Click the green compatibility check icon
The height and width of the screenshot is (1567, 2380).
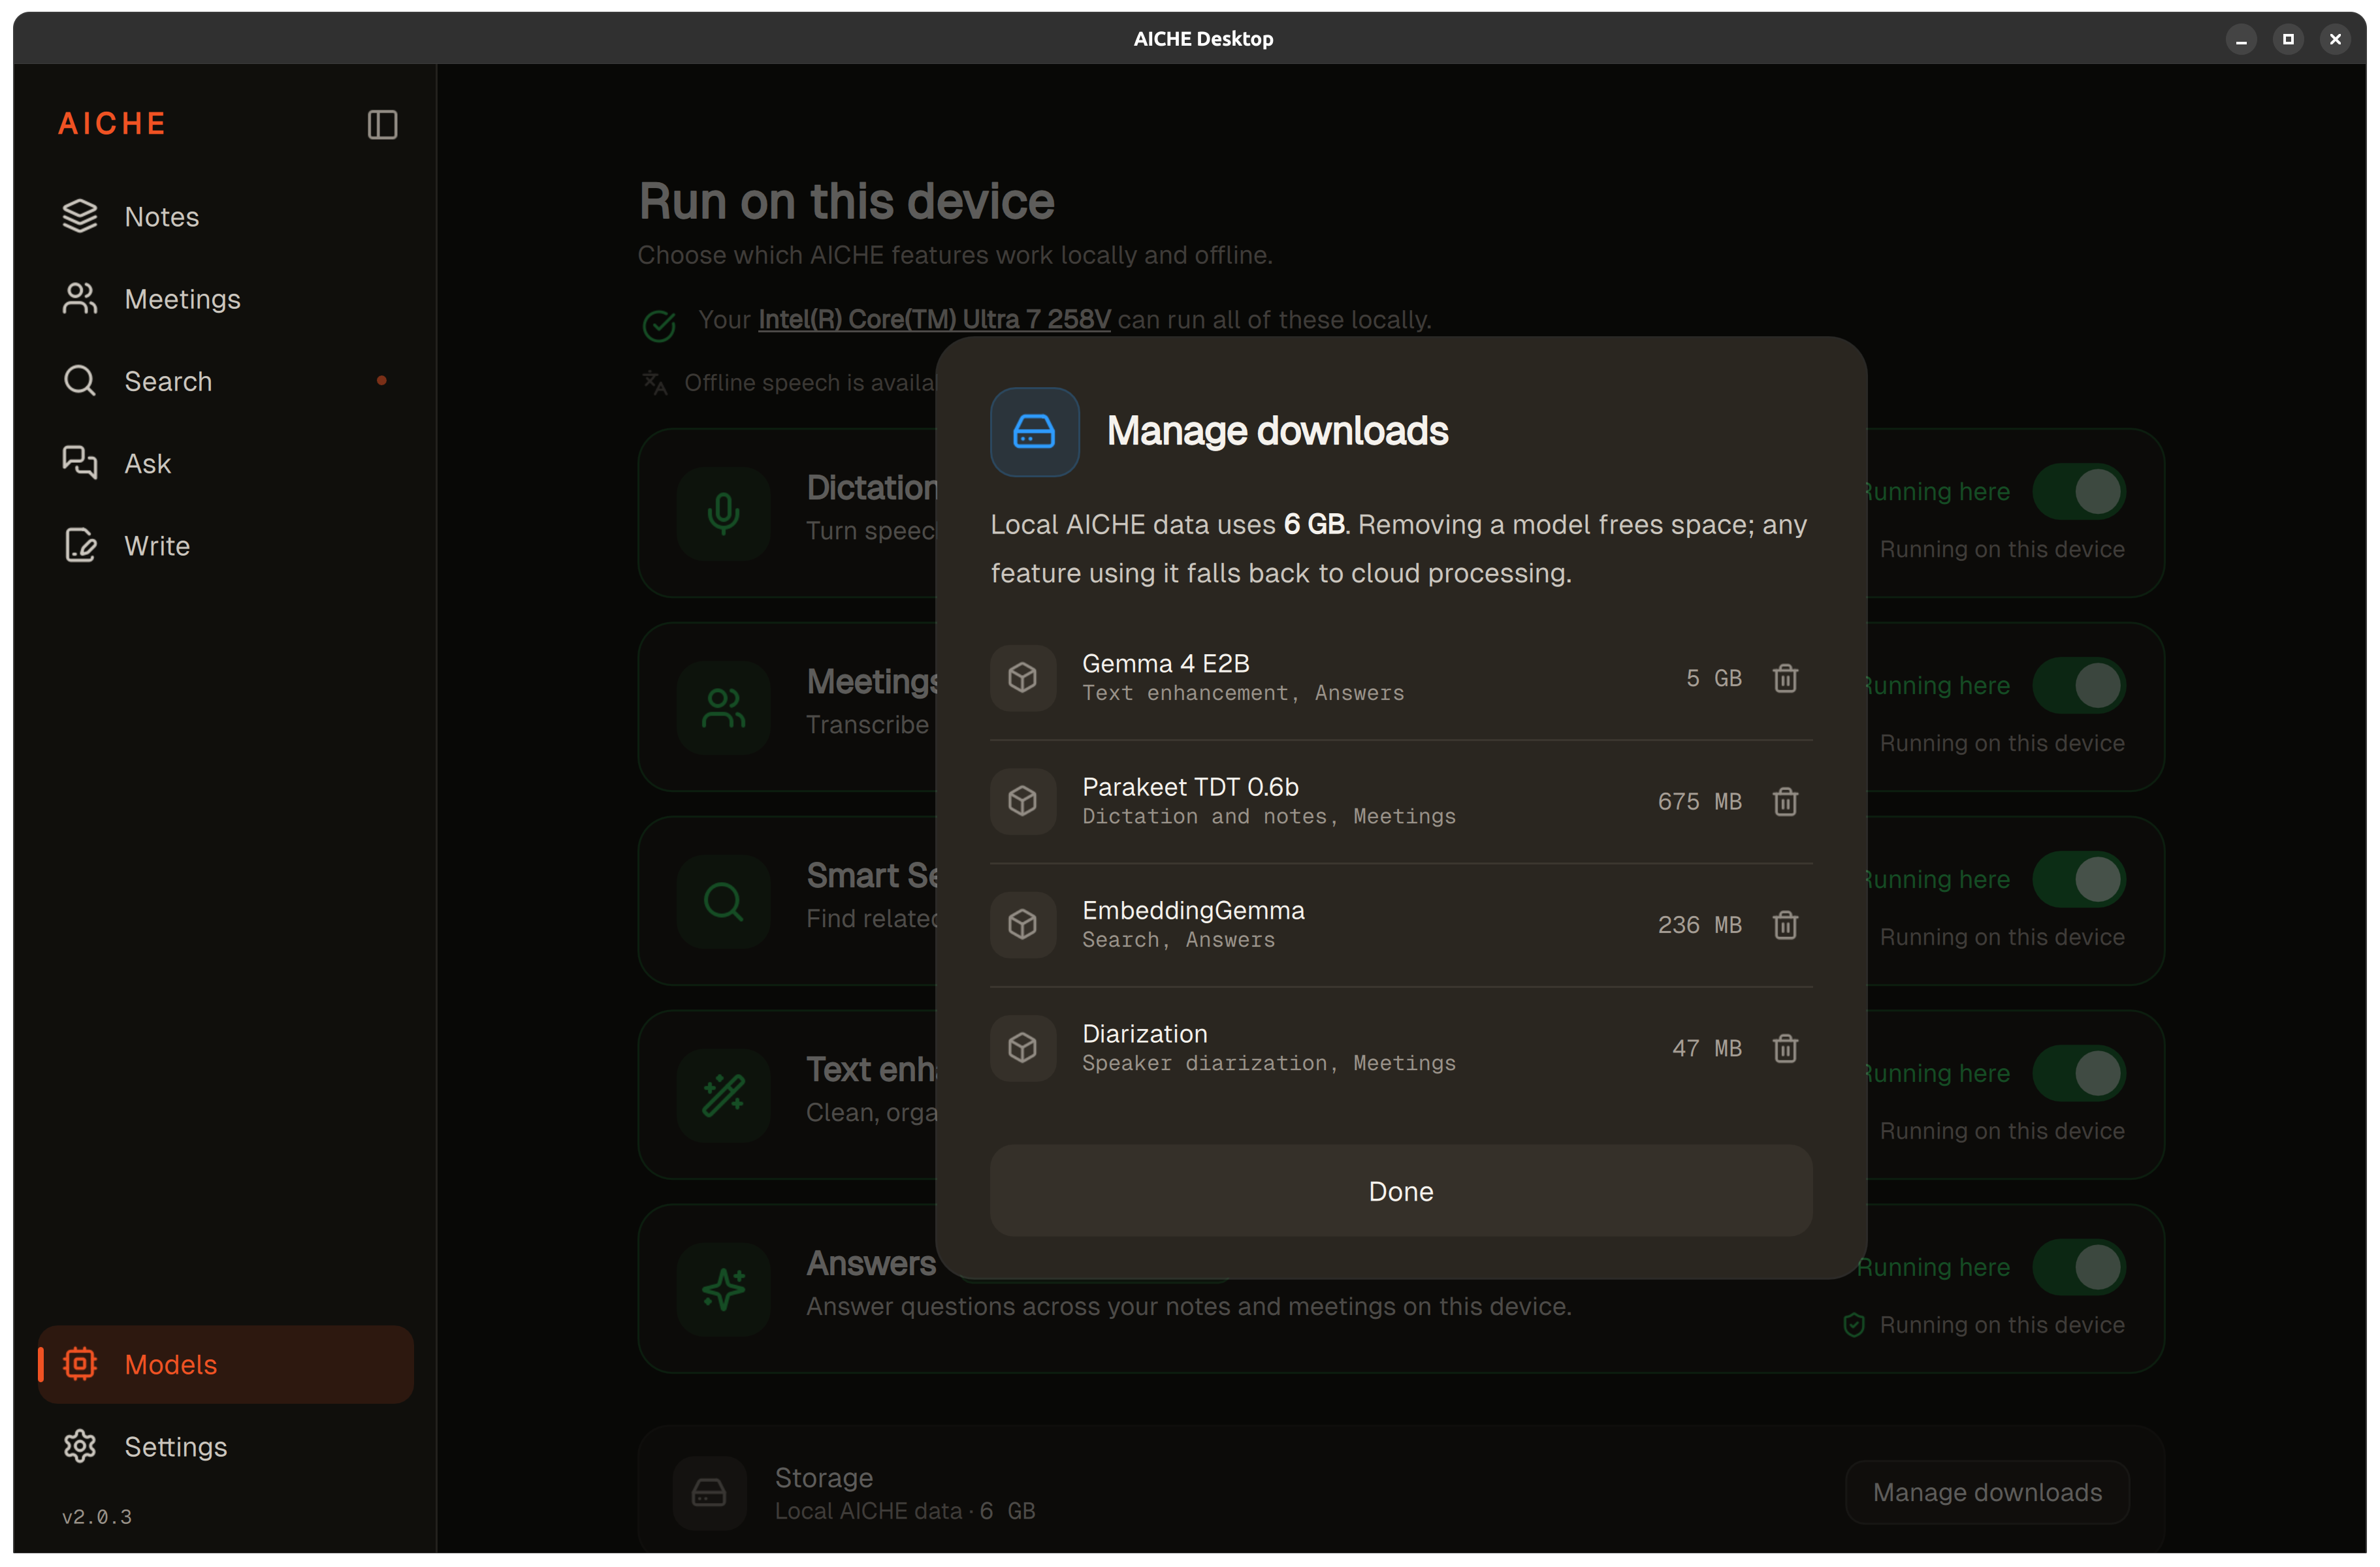tap(659, 326)
